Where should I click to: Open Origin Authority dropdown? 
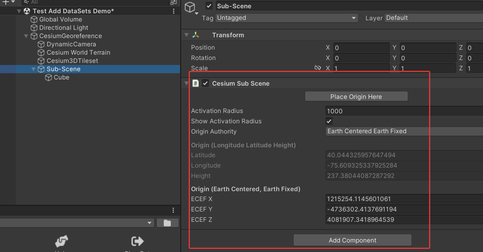(x=404, y=131)
